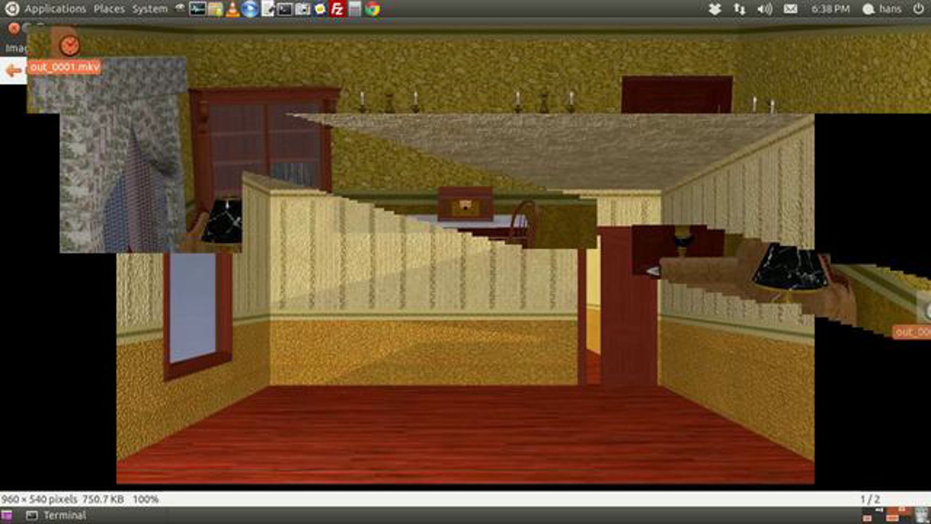Image resolution: width=931 pixels, height=524 pixels.
Task: Open the terminal launcher icon
Action: coord(285,9)
